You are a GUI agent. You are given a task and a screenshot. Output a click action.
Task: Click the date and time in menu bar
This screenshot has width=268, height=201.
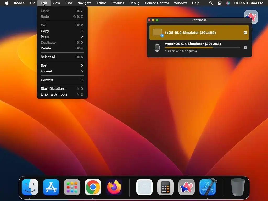pos(248,3)
